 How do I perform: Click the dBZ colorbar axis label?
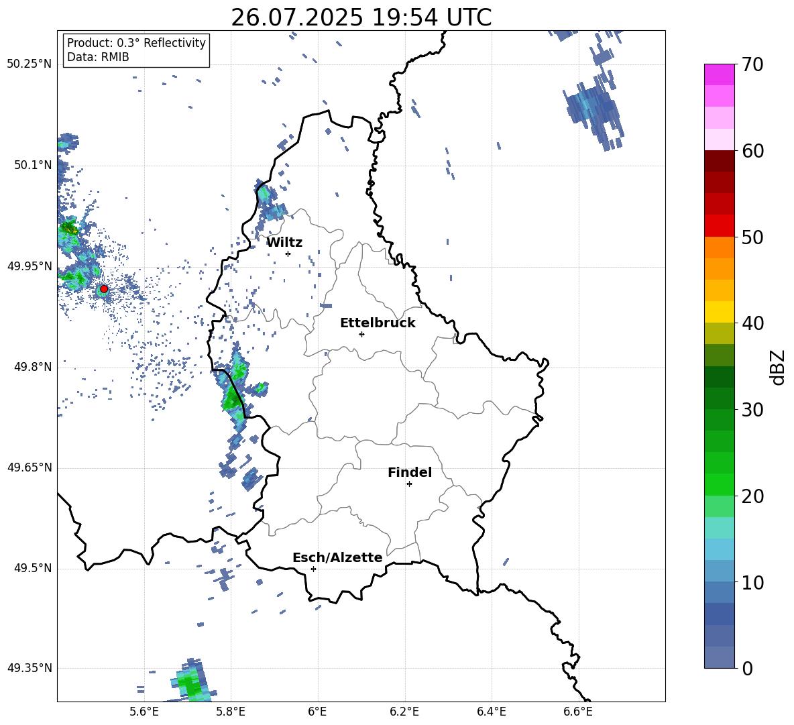click(x=779, y=367)
